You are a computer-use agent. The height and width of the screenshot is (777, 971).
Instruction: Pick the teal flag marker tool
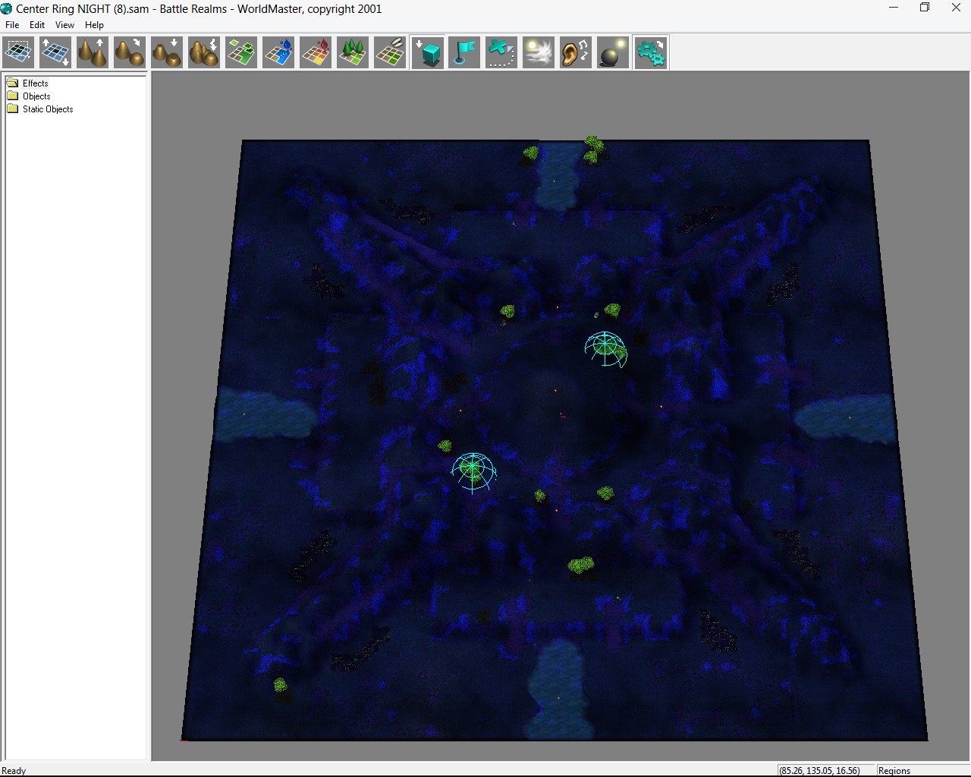(x=464, y=53)
